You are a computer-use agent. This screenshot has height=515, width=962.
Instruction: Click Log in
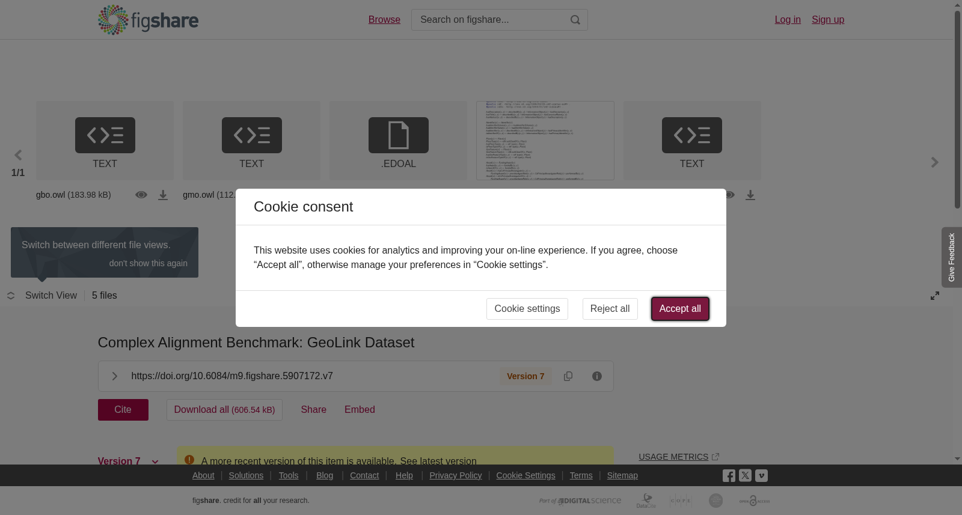788,20
